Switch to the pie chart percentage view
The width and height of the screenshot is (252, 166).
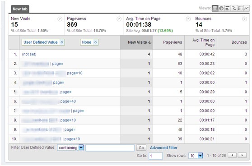(x=221, y=8)
